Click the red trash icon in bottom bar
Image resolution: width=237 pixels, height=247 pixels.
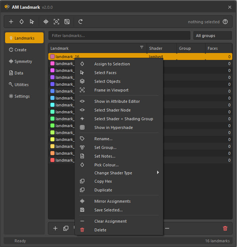(225, 228)
